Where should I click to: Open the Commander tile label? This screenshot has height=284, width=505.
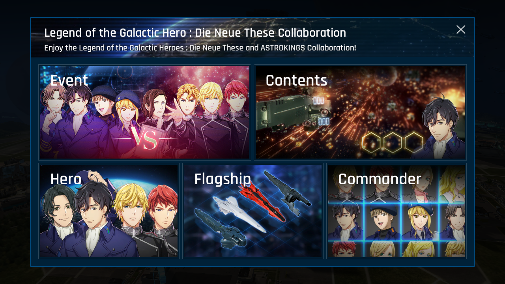(x=380, y=179)
